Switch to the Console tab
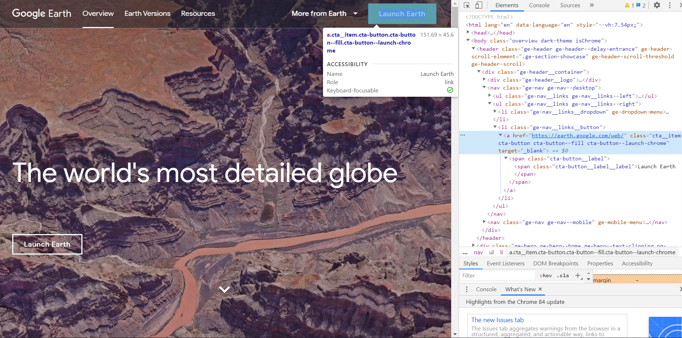Viewport: 682px width, 338px height. click(x=539, y=5)
